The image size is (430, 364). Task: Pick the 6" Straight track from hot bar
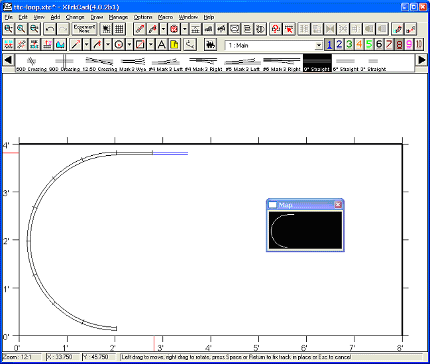click(345, 64)
